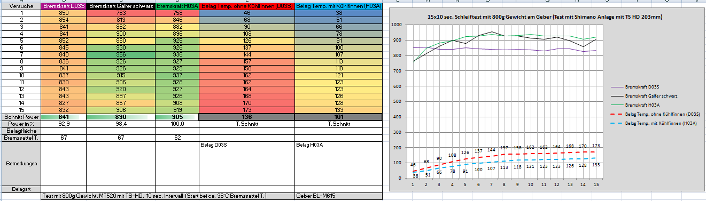Screen dimensions: 706x201
Task: Click table cell with value 925
Action: (x=177, y=41)
